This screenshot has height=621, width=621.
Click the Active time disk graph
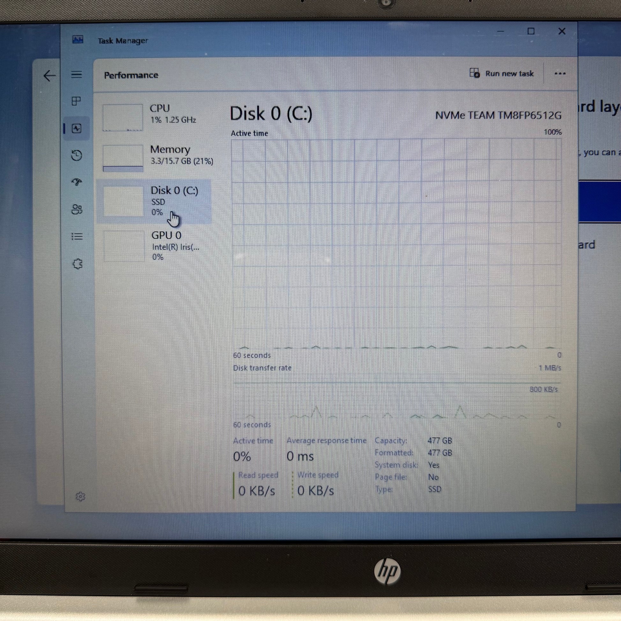(x=396, y=244)
